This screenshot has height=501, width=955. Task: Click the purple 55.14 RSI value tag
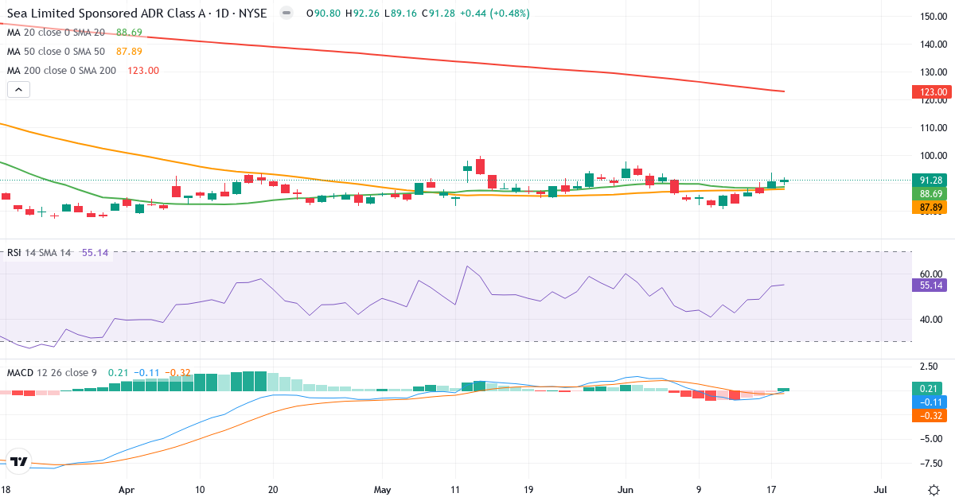(x=931, y=285)
